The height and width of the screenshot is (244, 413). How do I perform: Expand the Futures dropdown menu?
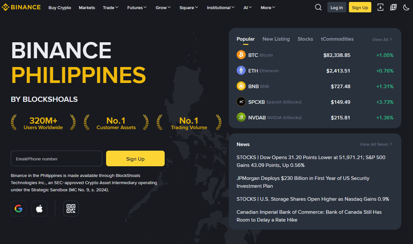pyautogui.click(x=137, y=7)
